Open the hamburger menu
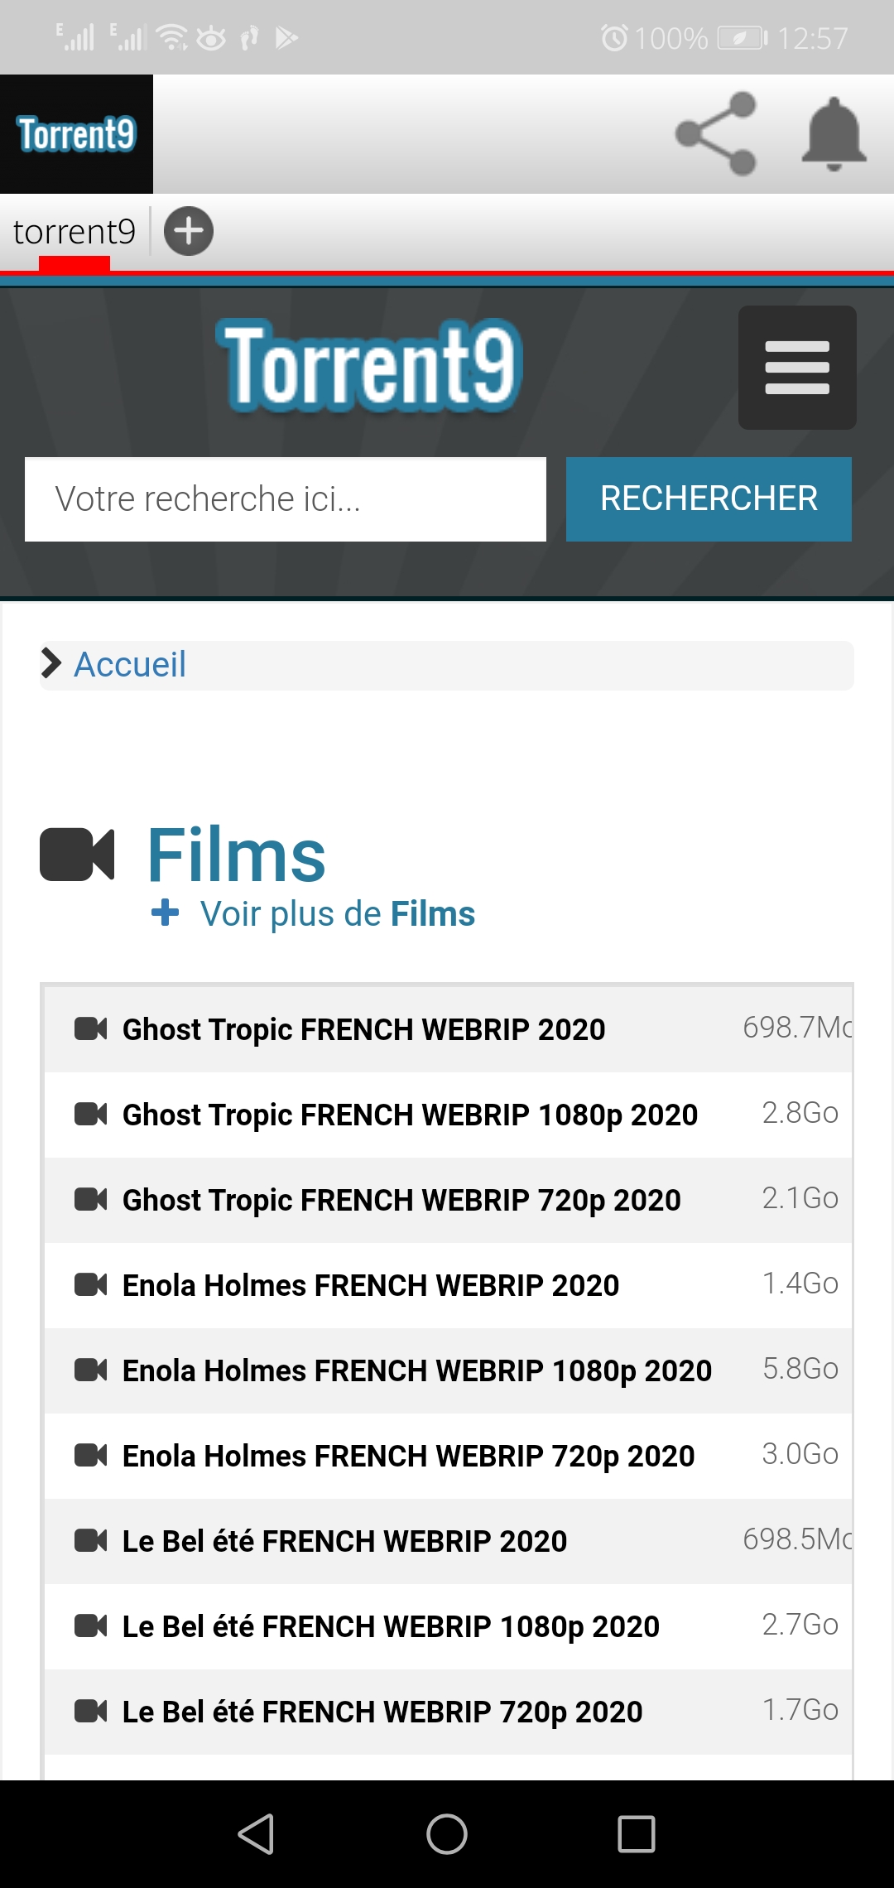Image resolution: width=894 pixels, height=1888 pixels. [x=797, y=368]
